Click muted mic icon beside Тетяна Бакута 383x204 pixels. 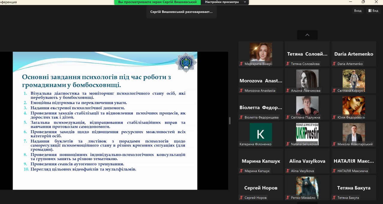pos(334,198)
